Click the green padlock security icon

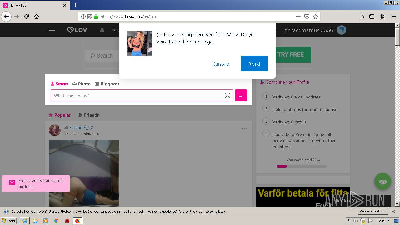(x=96, y=17)
